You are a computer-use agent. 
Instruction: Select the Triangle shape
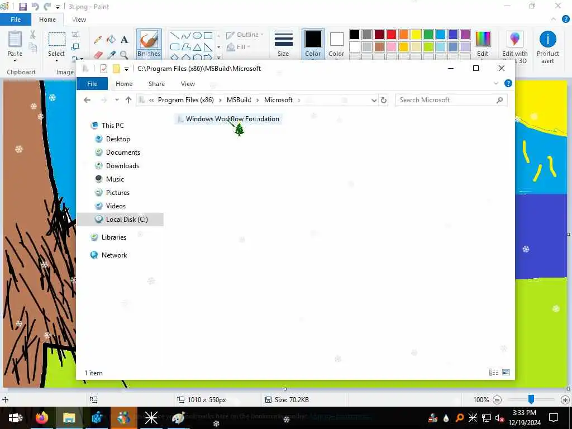coord(197,47)
